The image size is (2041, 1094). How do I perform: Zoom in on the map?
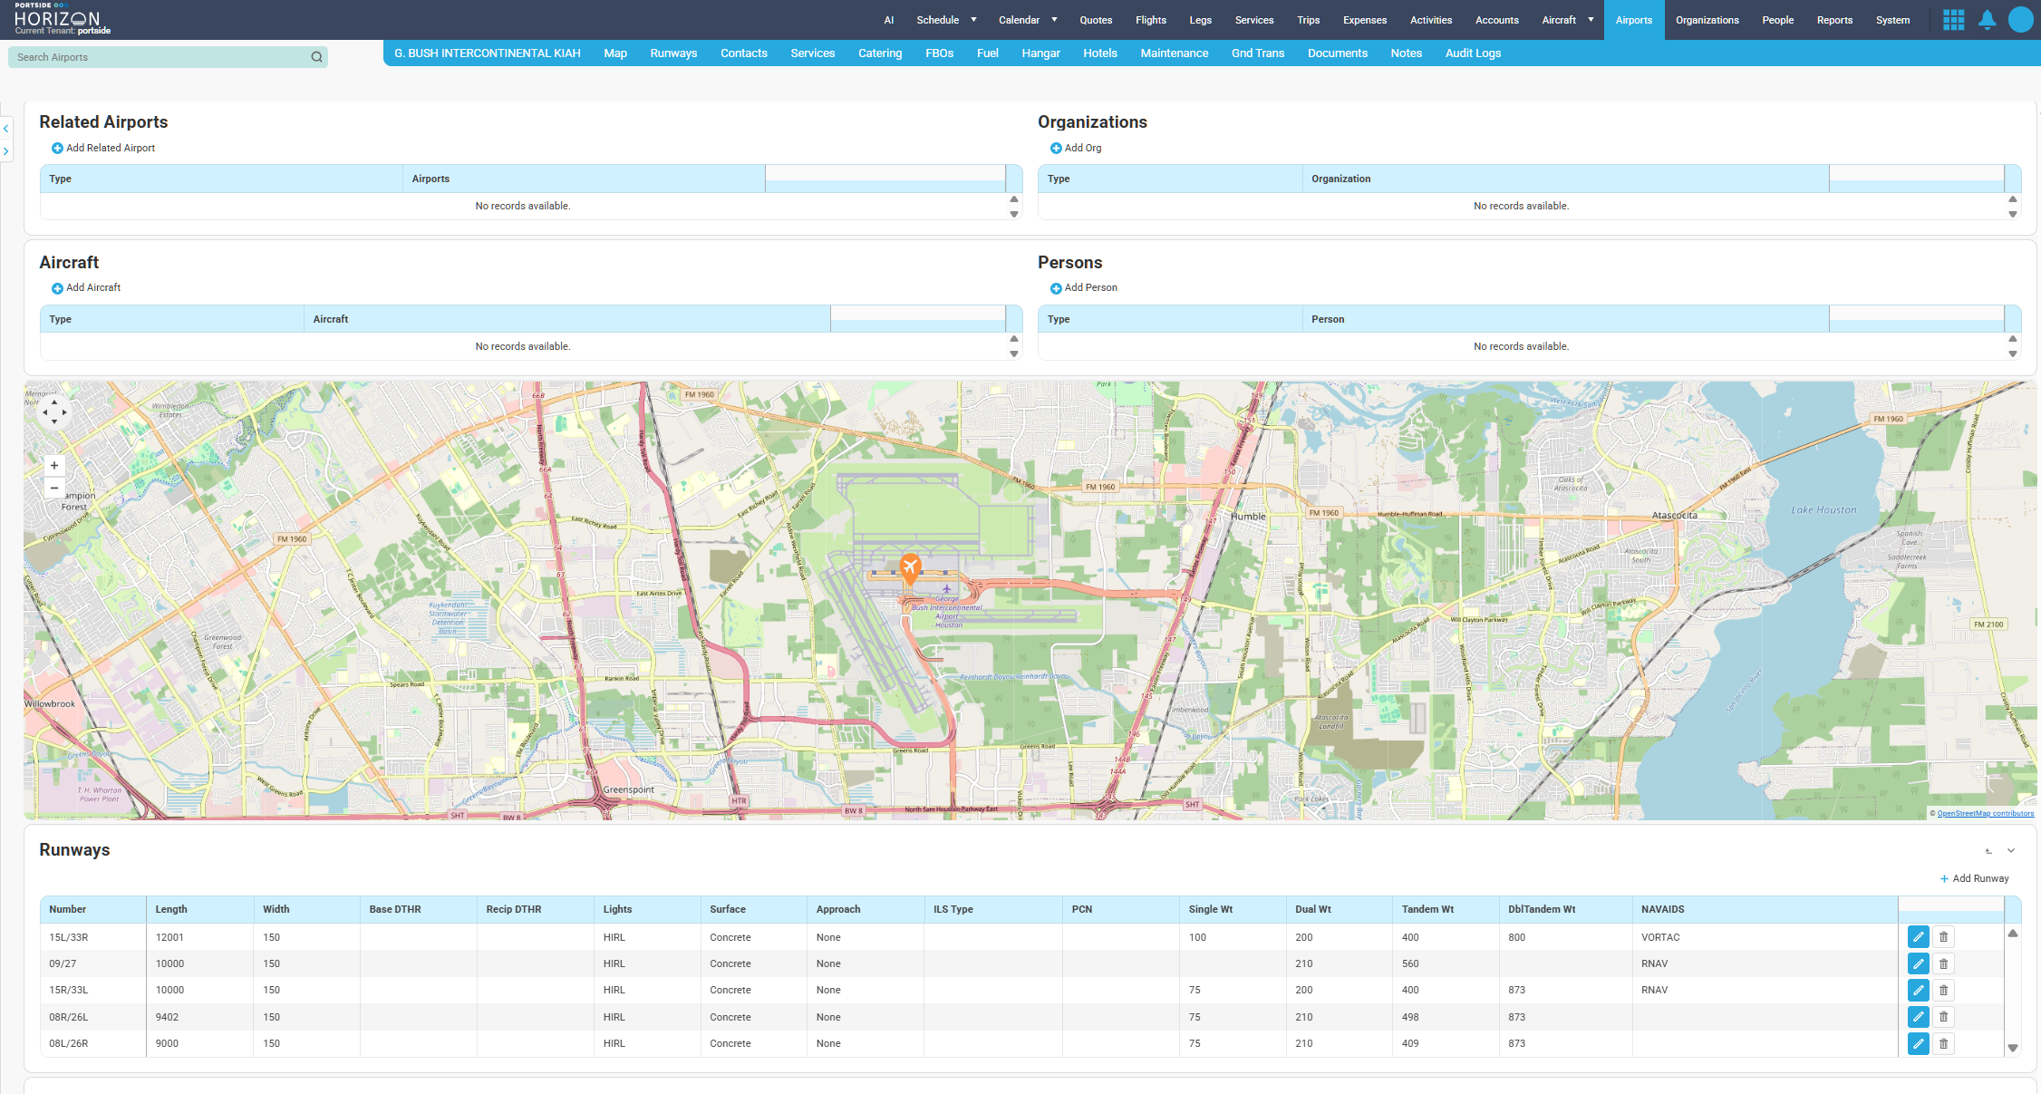pos(54,466)
